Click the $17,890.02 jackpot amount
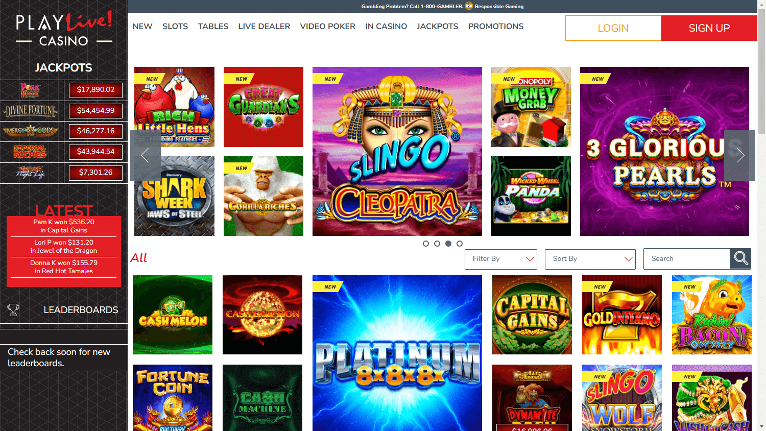 tap(95, 90)
